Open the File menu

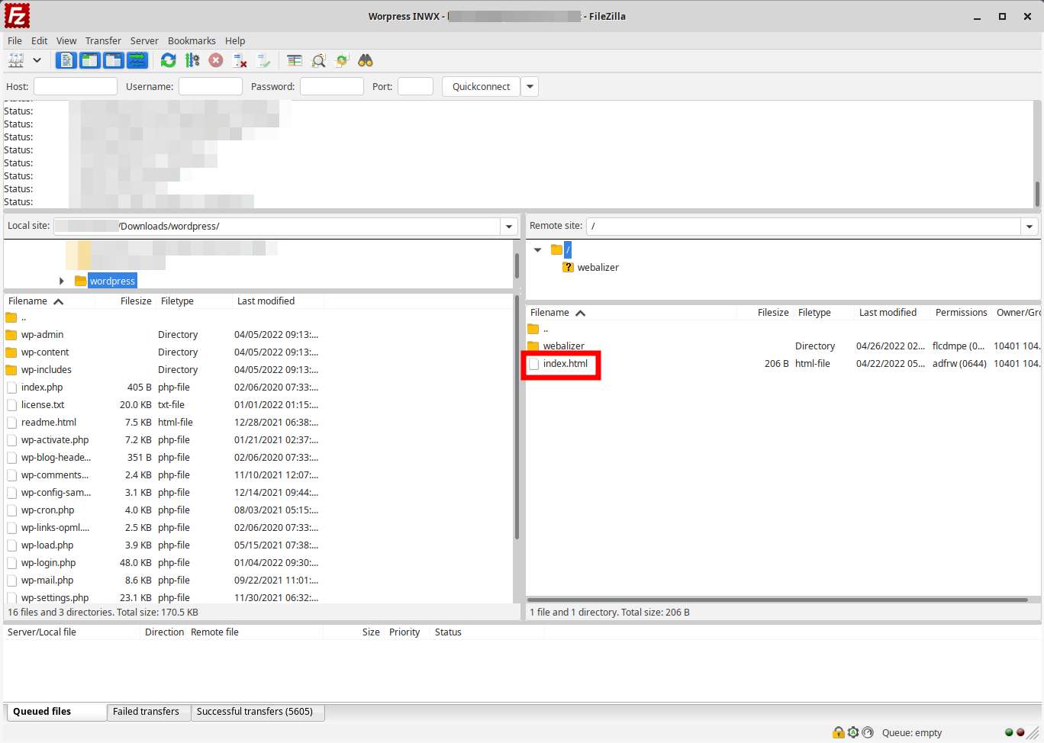click(14, 40)
